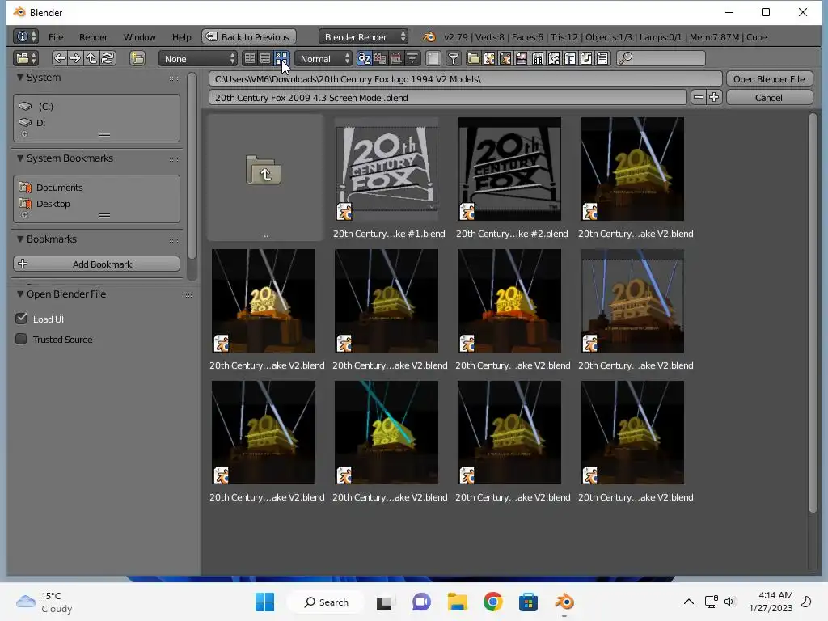Go forward to next folder
The height and width of the screenshot is (621, 828).
75,58
